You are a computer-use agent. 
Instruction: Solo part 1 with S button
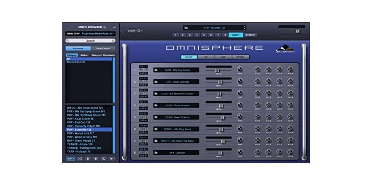[x=146, y=70]
